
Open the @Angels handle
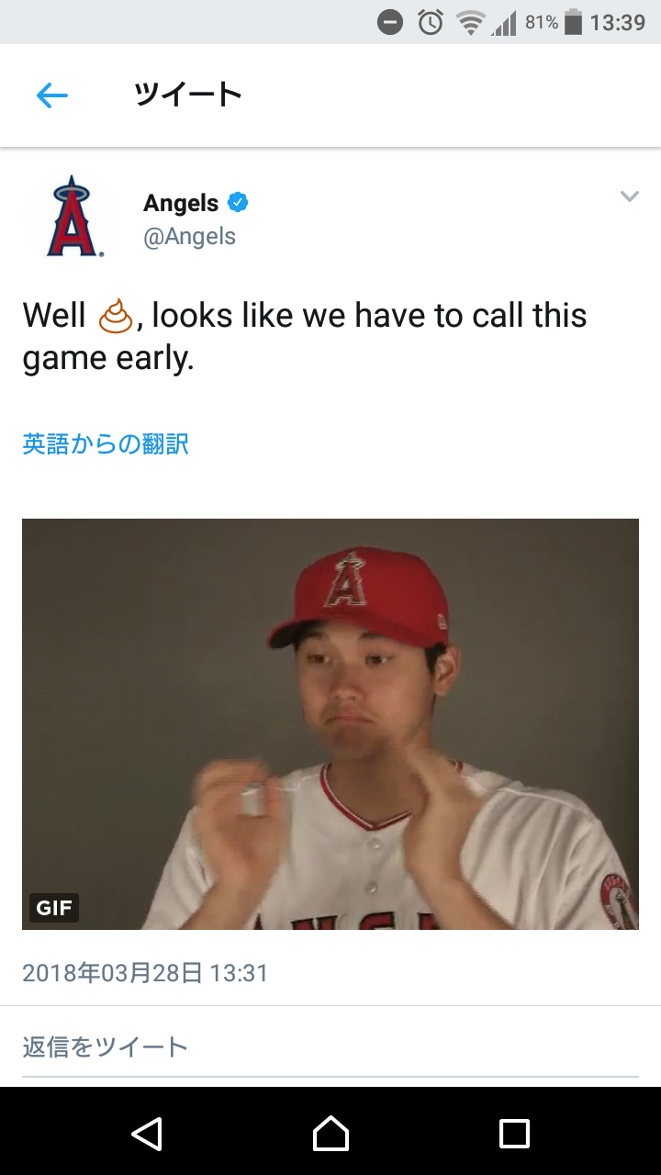tap(189, 237)
